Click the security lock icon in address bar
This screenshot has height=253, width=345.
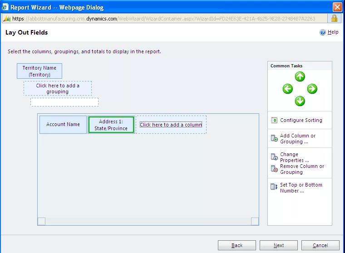334,19
